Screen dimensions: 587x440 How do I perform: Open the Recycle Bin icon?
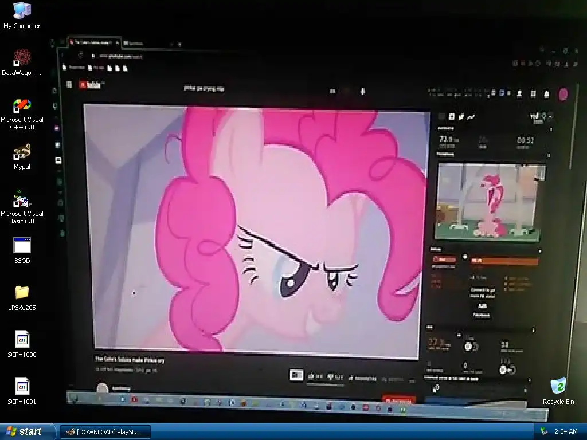pos(558,391)
